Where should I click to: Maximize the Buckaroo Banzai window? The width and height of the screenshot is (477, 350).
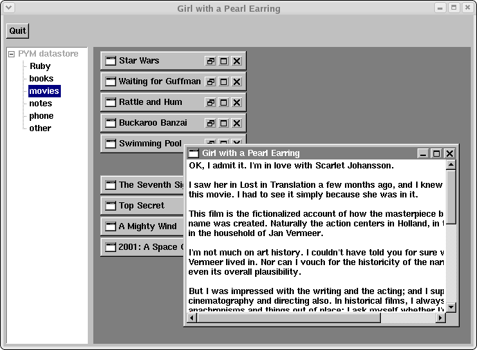224,123
